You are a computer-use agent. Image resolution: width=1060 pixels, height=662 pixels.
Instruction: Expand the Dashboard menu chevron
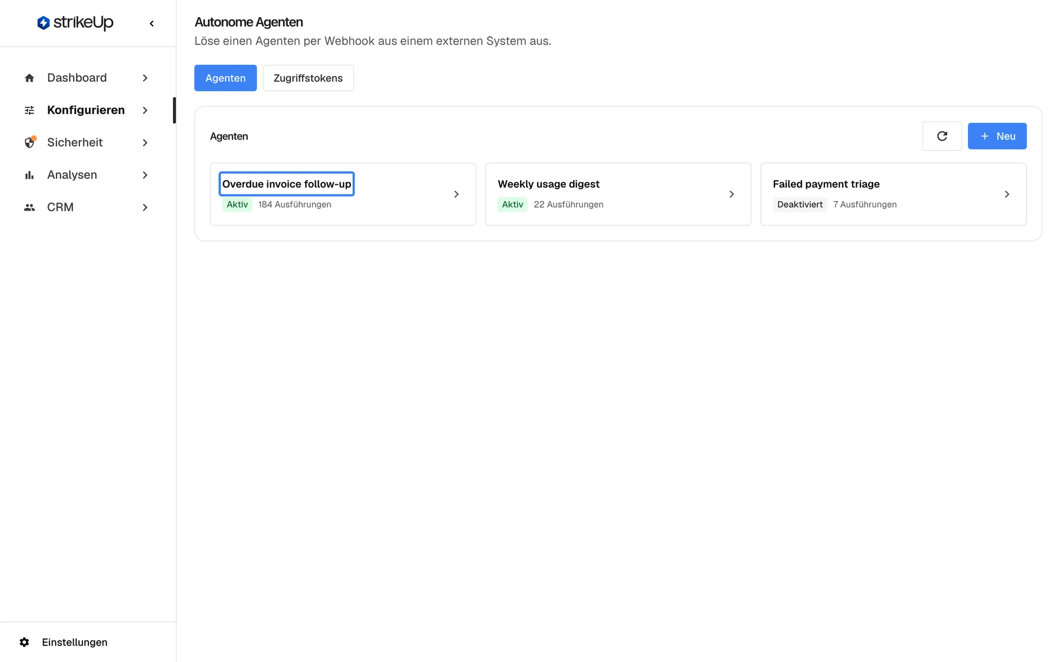pyautogui.click(x=145, y=78)
